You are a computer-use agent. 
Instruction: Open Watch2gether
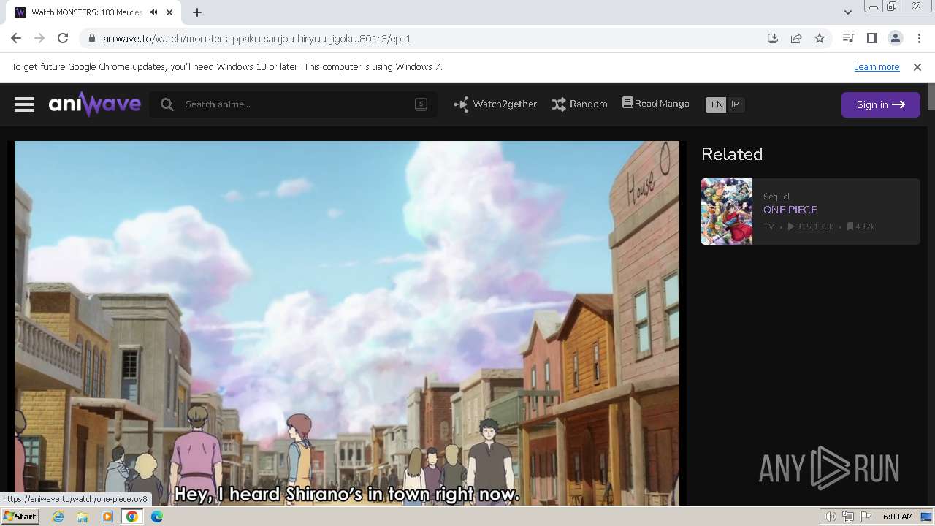point(495,104)
